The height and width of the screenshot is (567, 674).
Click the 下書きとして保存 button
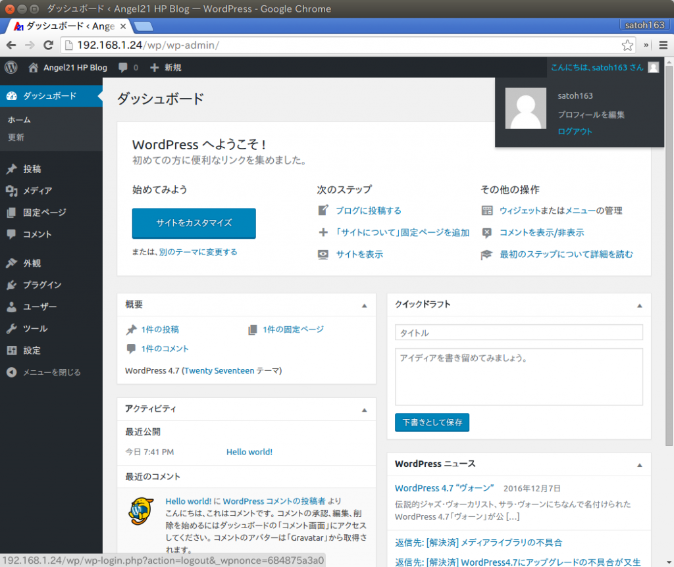(x=432, y=423)
